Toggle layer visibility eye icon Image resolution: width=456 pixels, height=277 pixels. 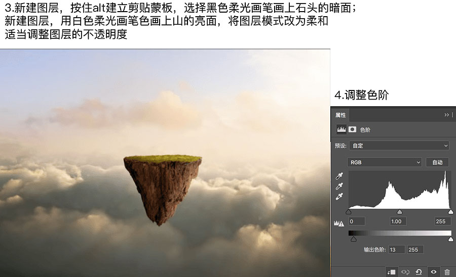(434, 272)
